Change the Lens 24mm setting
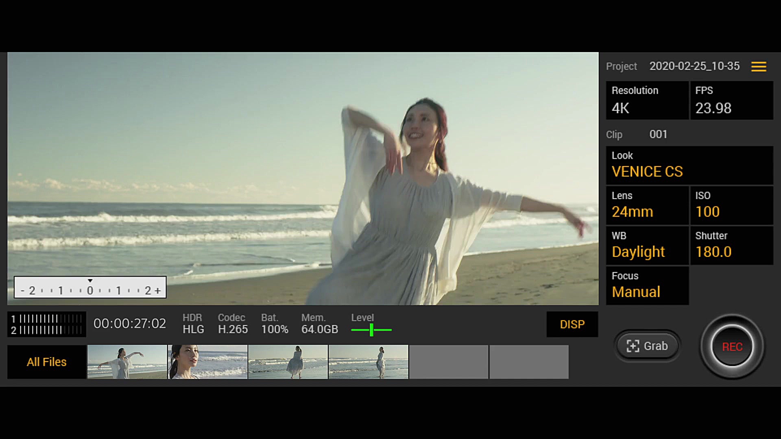The image size is (781, 439). pos(647,205)
